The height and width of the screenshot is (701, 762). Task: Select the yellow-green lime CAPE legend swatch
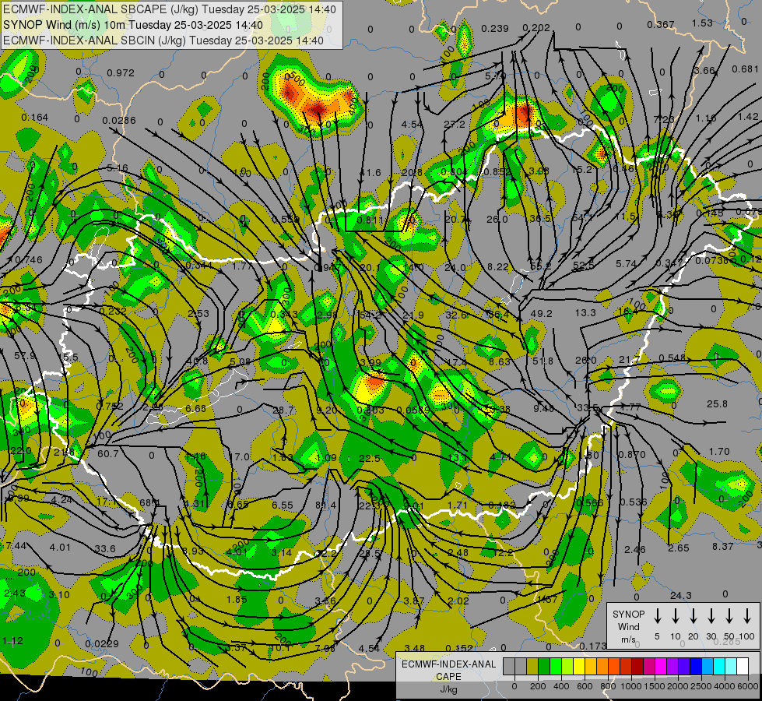[x=567, y=666]
